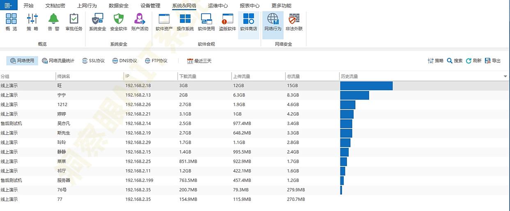Switch to 网络流量统计 view
The width and height of the screenshot is (510, 211).
pos(58,61)
